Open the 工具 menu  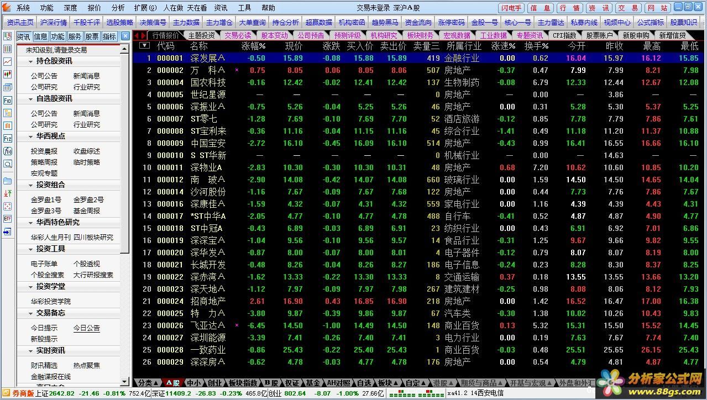[244, 8]
